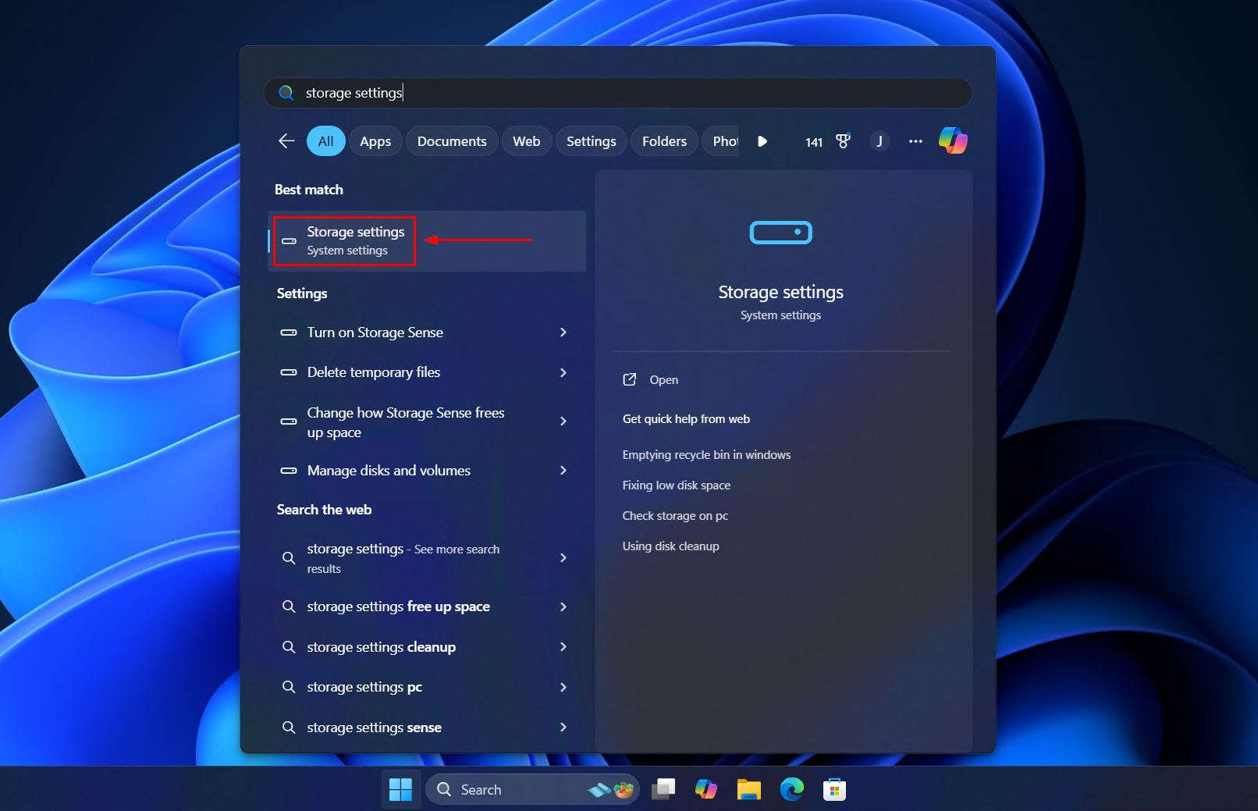
Task: Click Open under Storage settings preview
Action: 663,379
